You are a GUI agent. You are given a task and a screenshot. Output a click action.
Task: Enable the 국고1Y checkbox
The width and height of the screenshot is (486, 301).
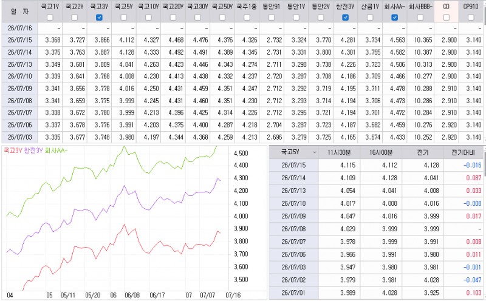pos(50,18)
